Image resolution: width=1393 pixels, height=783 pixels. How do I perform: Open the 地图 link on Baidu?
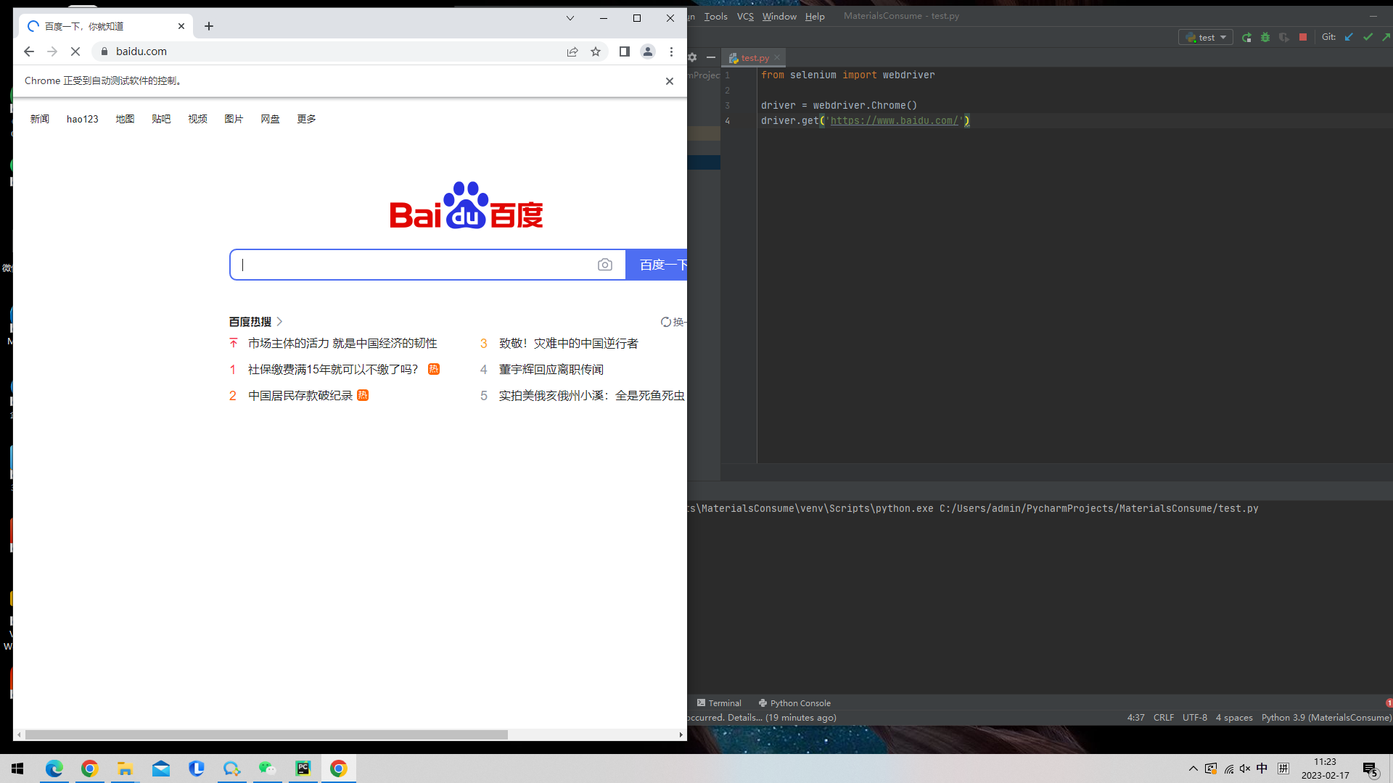(x=125, y=119)
